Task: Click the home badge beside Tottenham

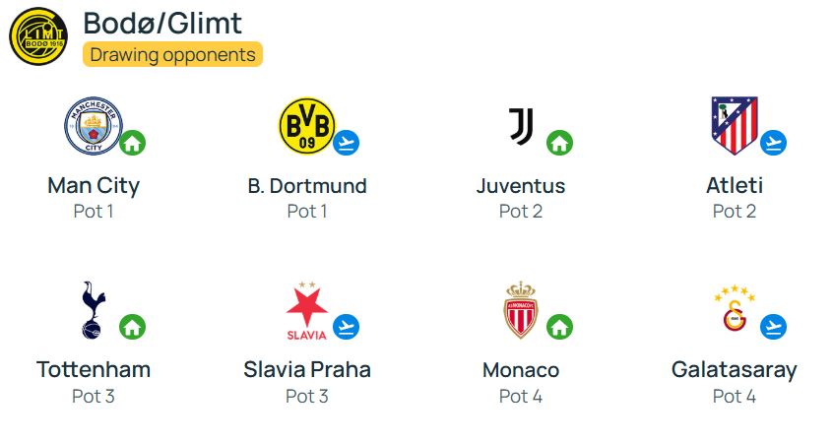Action: pyautogui.click(x=133, y=327)
